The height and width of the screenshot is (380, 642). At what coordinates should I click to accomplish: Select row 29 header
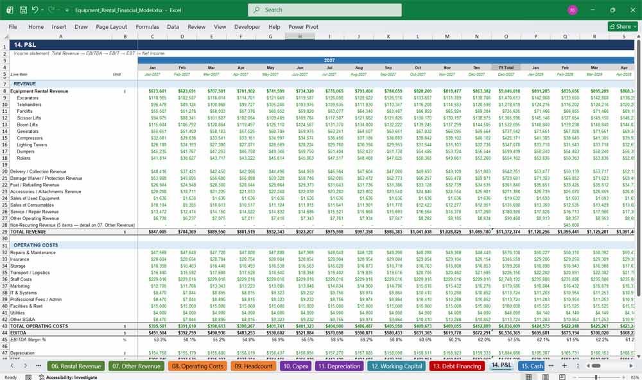point(4,232)
